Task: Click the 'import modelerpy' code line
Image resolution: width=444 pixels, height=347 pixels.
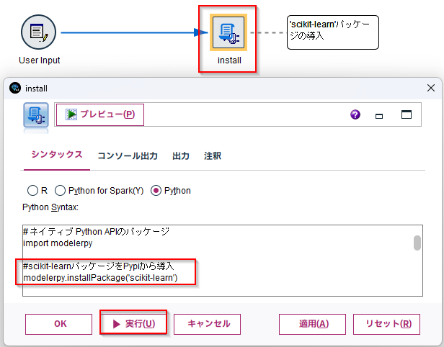Action: click(x=58, y=243)
